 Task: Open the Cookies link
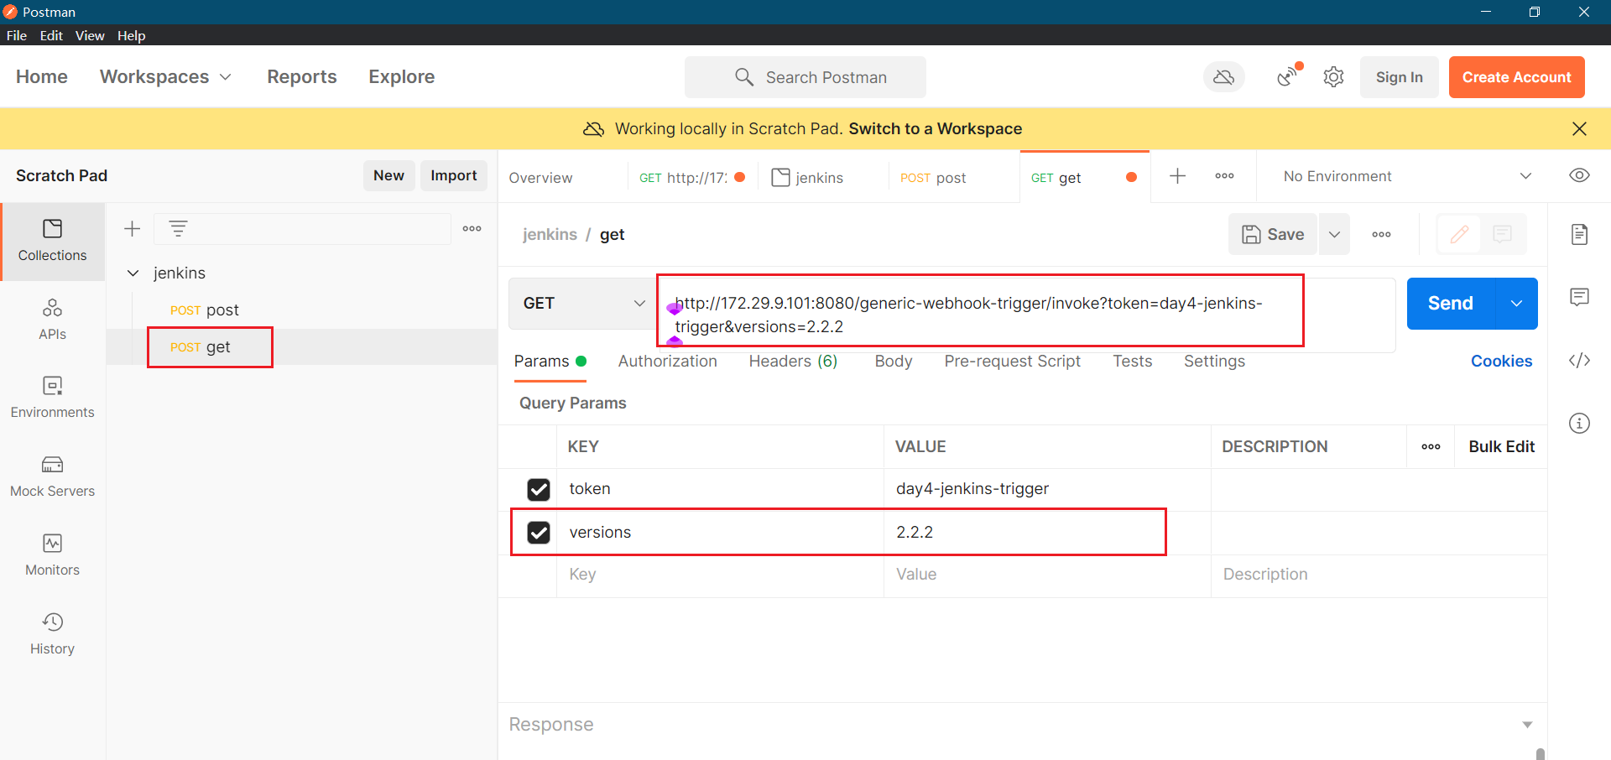pos(1501,361)
